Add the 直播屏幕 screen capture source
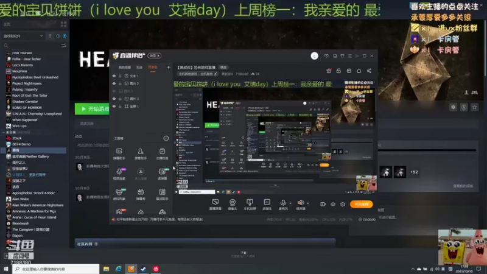The image size is (487, 274). tap(215, 205)
